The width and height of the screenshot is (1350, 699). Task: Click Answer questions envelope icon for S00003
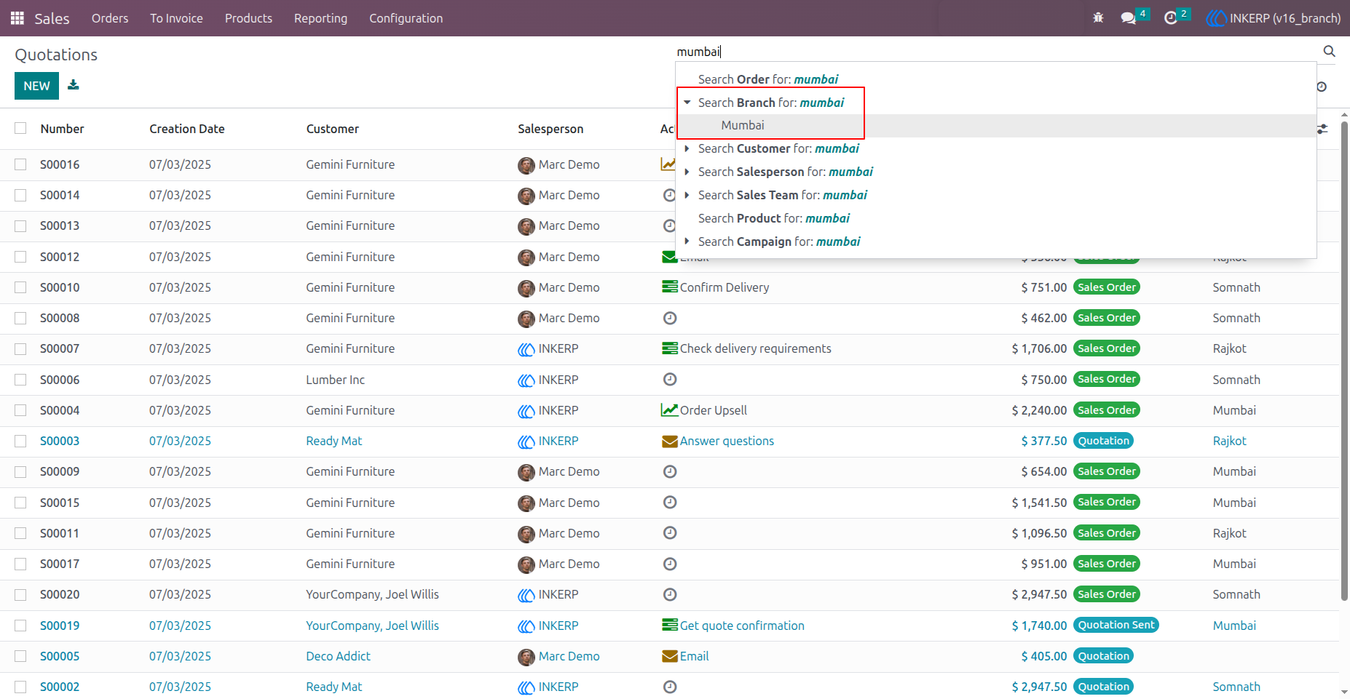coord(670,441)
